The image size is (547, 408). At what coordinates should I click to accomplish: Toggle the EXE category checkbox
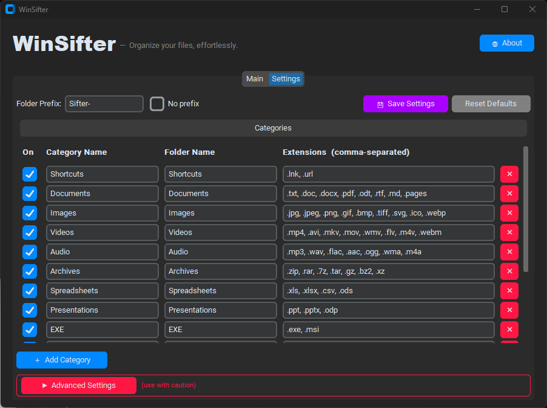30,330
